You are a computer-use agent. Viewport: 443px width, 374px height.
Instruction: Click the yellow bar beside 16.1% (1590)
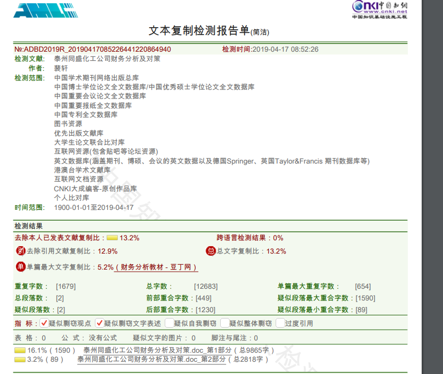pyautogui.click(x=20, y=351)
